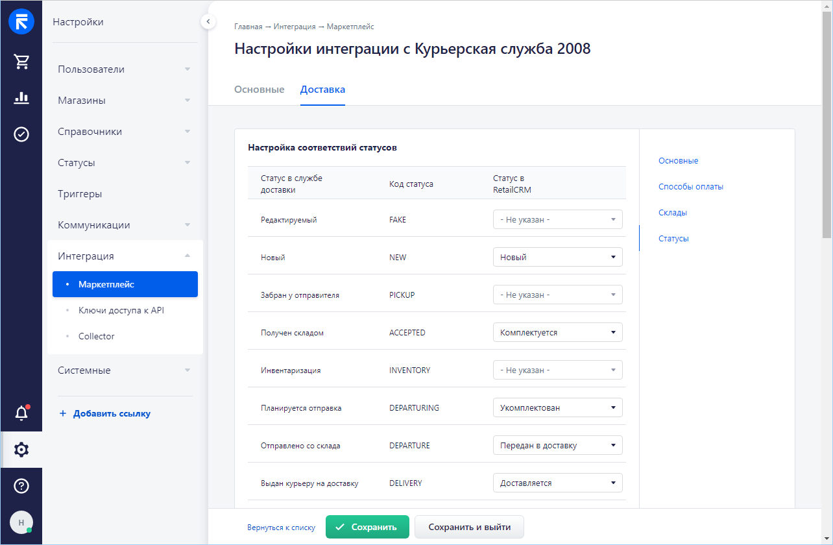Open status dropdown for Отправлено со склада
The image size is (833, 545).
[558, 445]
